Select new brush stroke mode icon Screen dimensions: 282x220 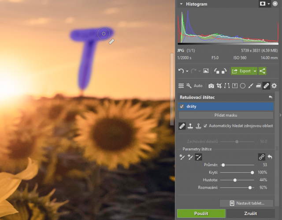tap(182, 157)
